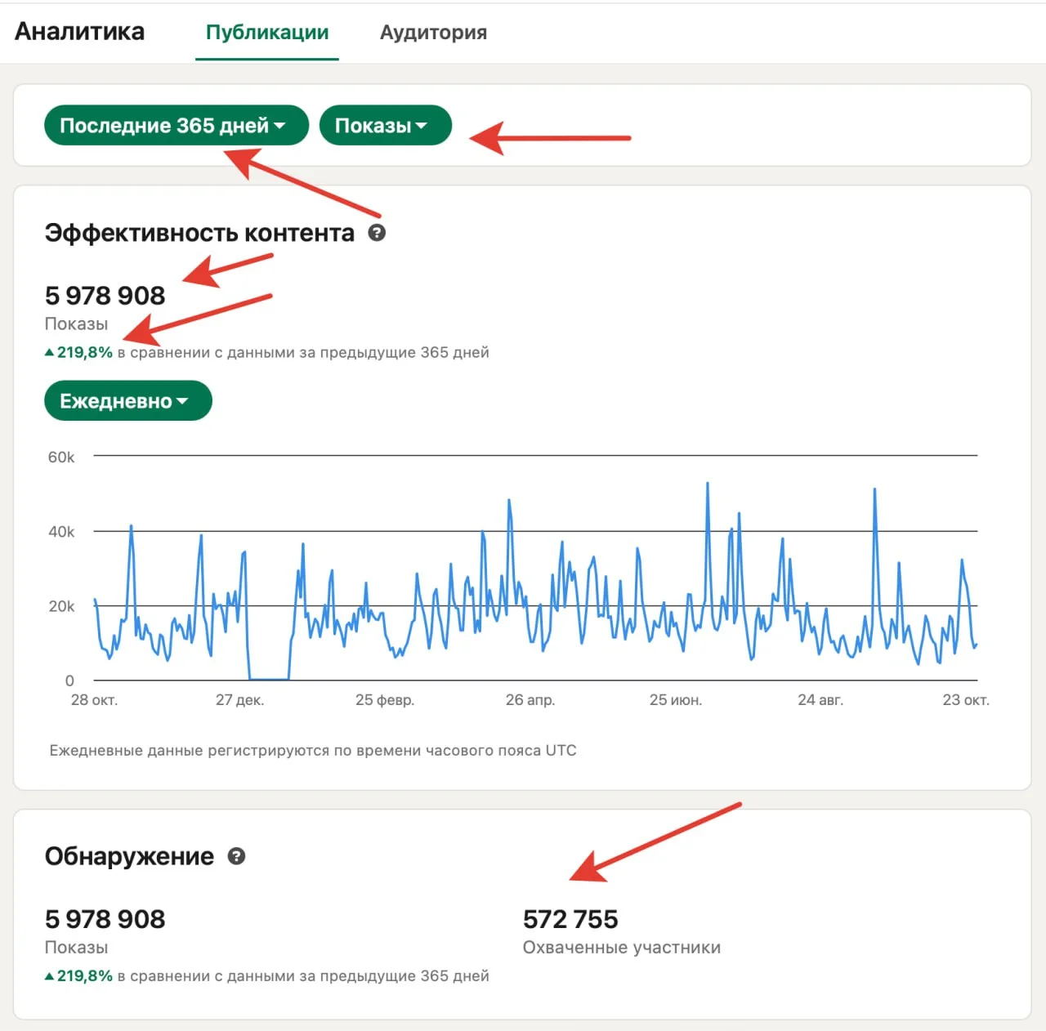
Task: Click the 23 окт. date axis label
Action: coord(965,700)
